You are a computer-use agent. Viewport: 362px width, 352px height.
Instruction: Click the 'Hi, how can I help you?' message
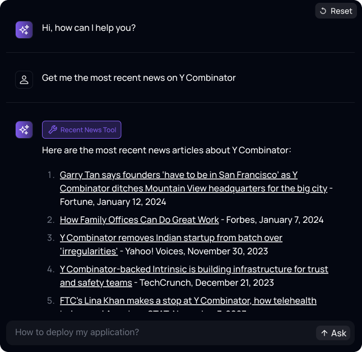89,28
